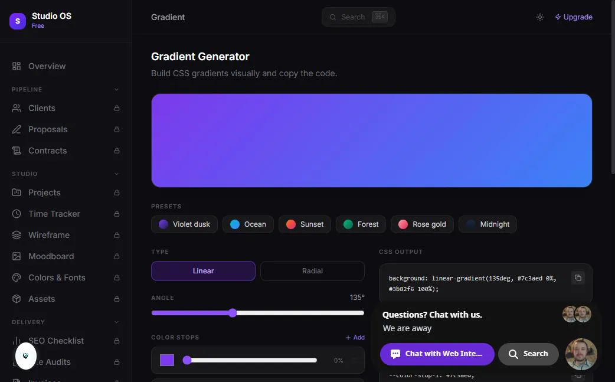
Task: Click the Upgrade link
Action: pyautogui.click(x=574, y=17)
